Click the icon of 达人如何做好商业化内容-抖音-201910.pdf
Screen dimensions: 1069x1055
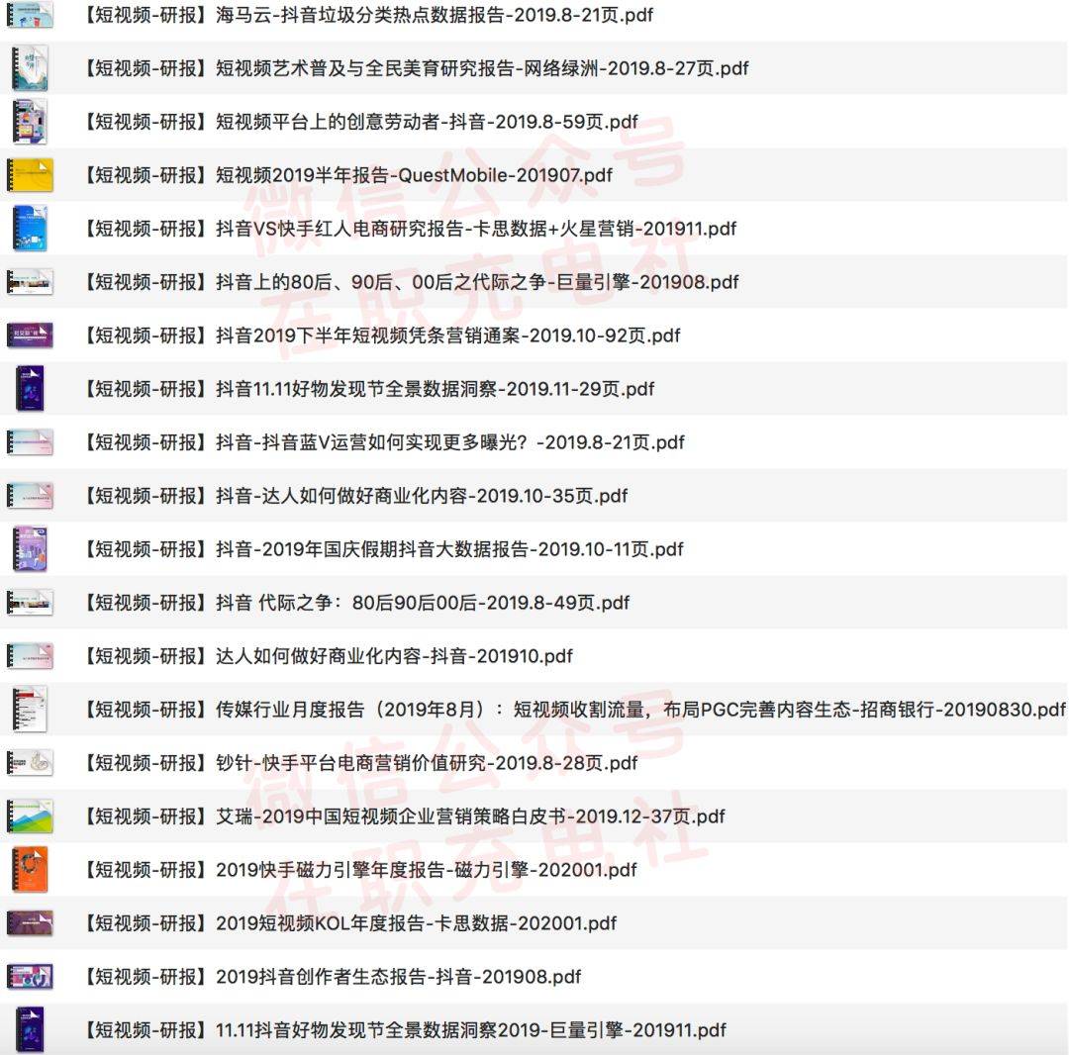click(x=30, y=655)
